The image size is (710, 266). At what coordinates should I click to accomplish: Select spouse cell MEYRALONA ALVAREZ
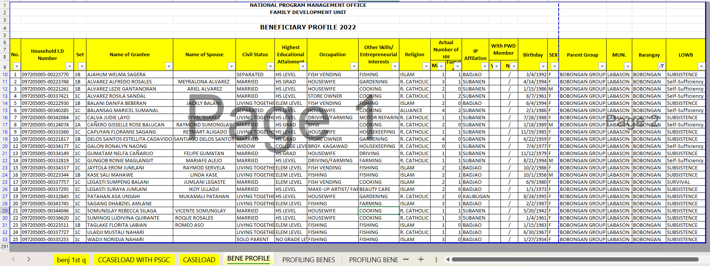click(x=204, y=81)
